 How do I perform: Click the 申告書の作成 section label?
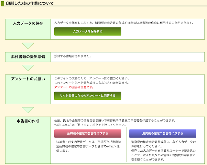(x=28, y=121)
